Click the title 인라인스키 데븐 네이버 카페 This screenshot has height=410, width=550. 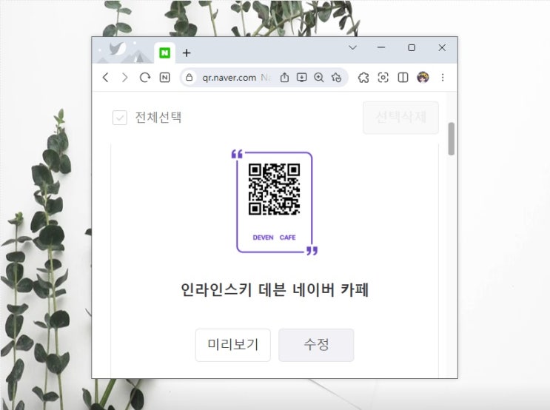(275, 290)
